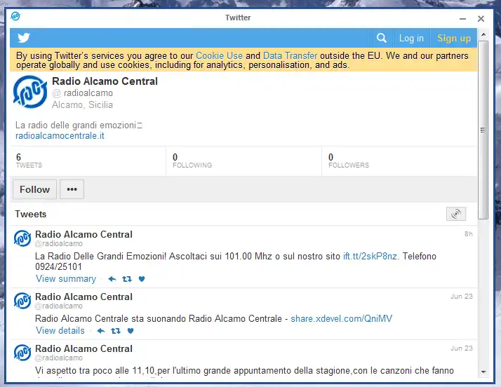Image resolution: width=501 pixels, height=387 pixels.
Task: Like the 'sta suonando' tweet
Action: [131, 331]
